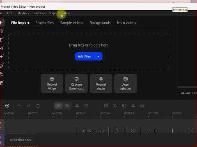The image size is (197, 147).
Task: Redo the last action
Action: [29, 106]
